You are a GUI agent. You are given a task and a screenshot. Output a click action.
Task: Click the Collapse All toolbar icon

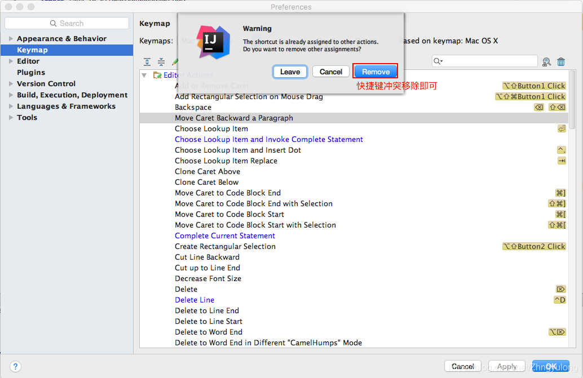point(161,62)
